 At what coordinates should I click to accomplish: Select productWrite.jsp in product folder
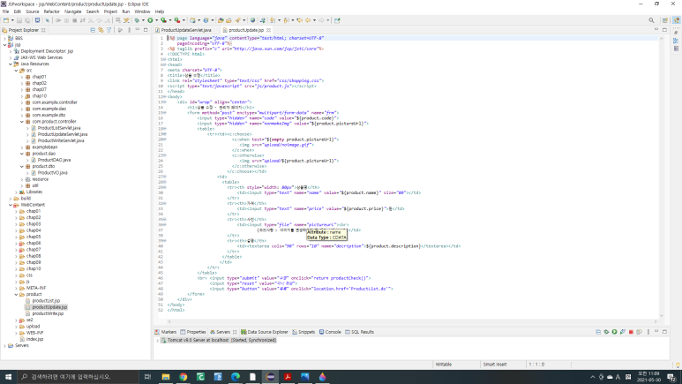[48, 313]
